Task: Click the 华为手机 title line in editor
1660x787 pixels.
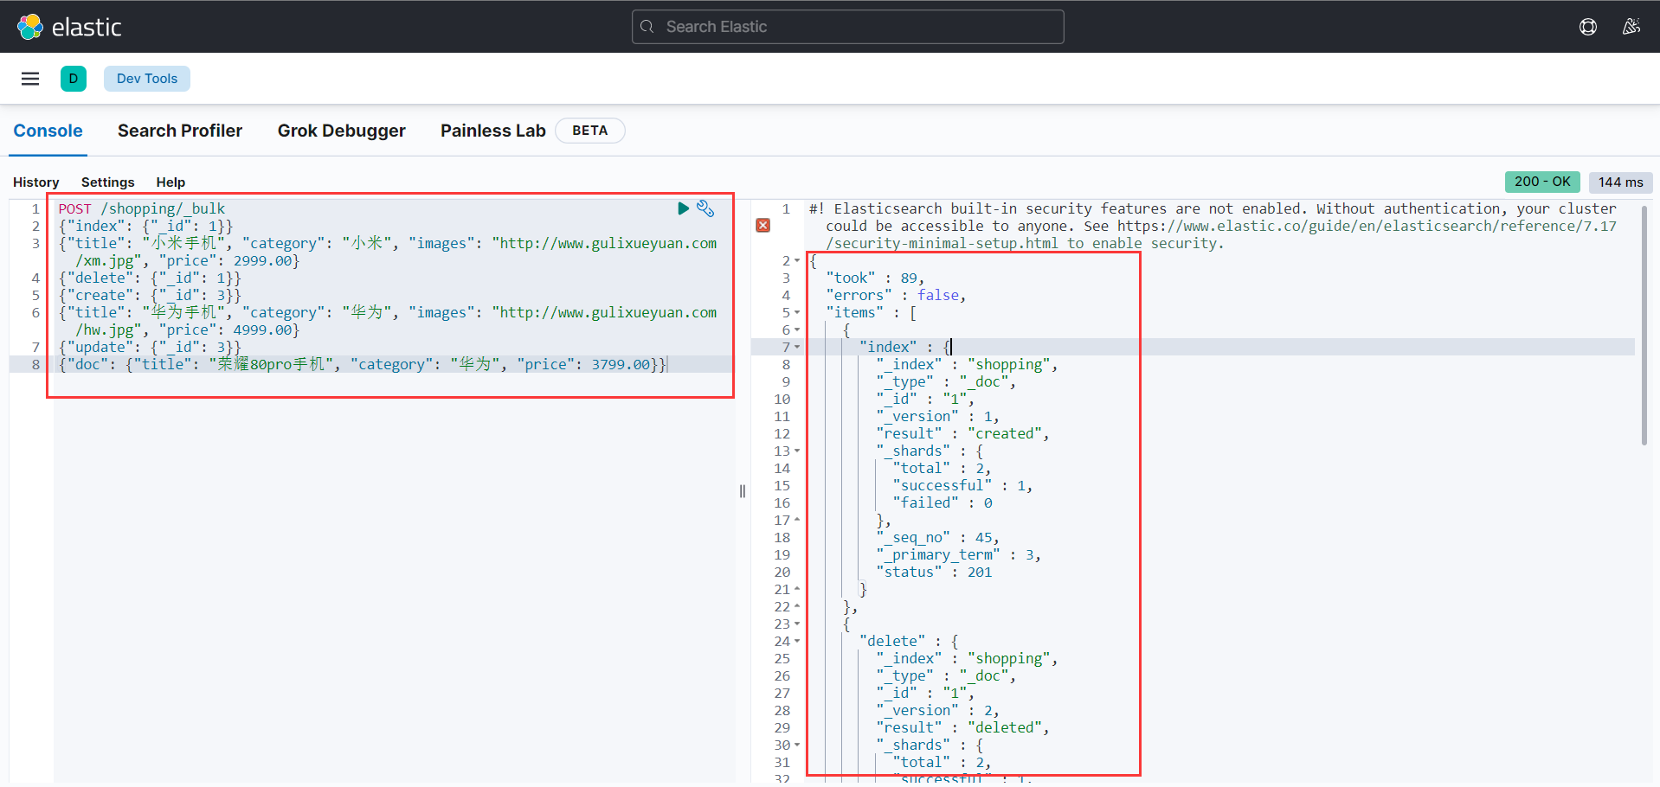Action: click(388, 321)
